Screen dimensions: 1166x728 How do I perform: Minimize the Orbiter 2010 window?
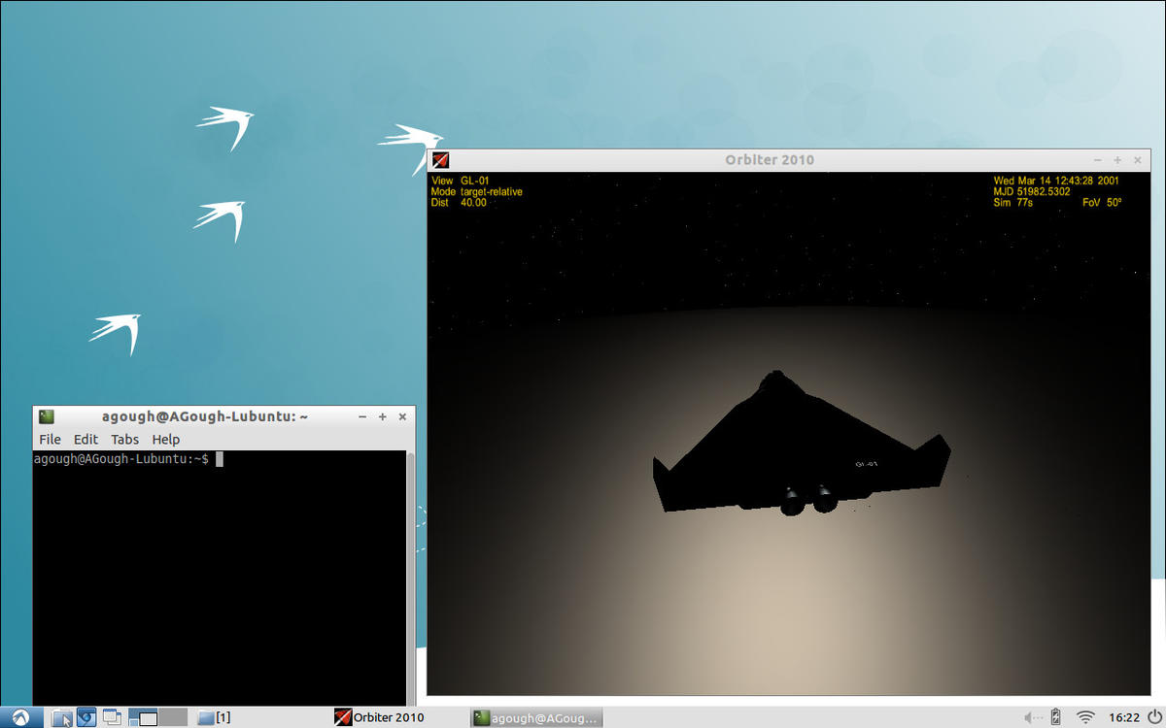[x=1098, y=160]
